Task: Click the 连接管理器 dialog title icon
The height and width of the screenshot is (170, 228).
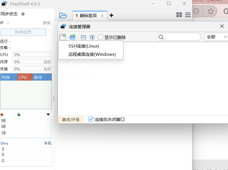Action: [x=63, y=26]
